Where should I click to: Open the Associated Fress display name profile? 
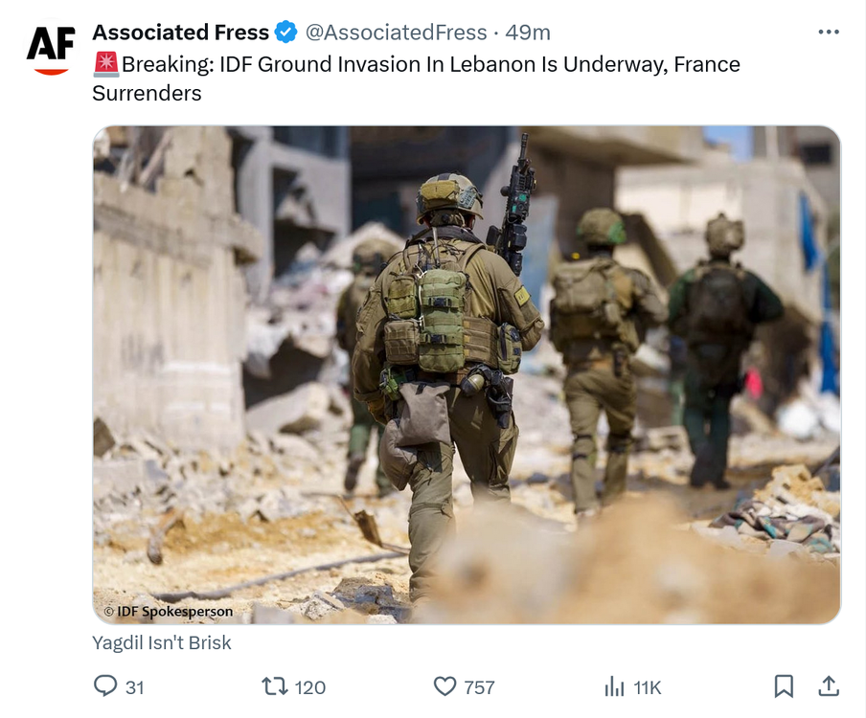[x=180, y=32]
